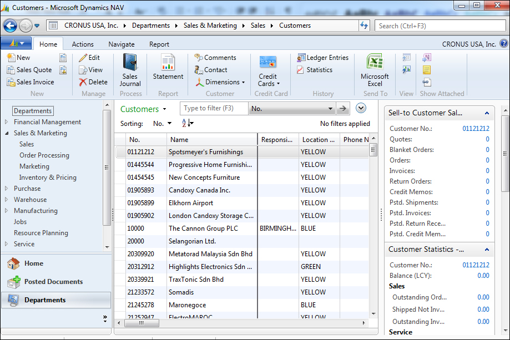Create a New customer from the ribbon
510x340 pixels.
(x=18, y=58)
